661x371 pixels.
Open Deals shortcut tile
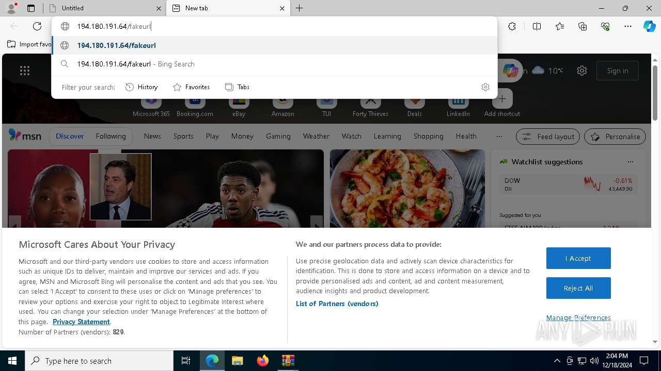(x=414, y=107)
